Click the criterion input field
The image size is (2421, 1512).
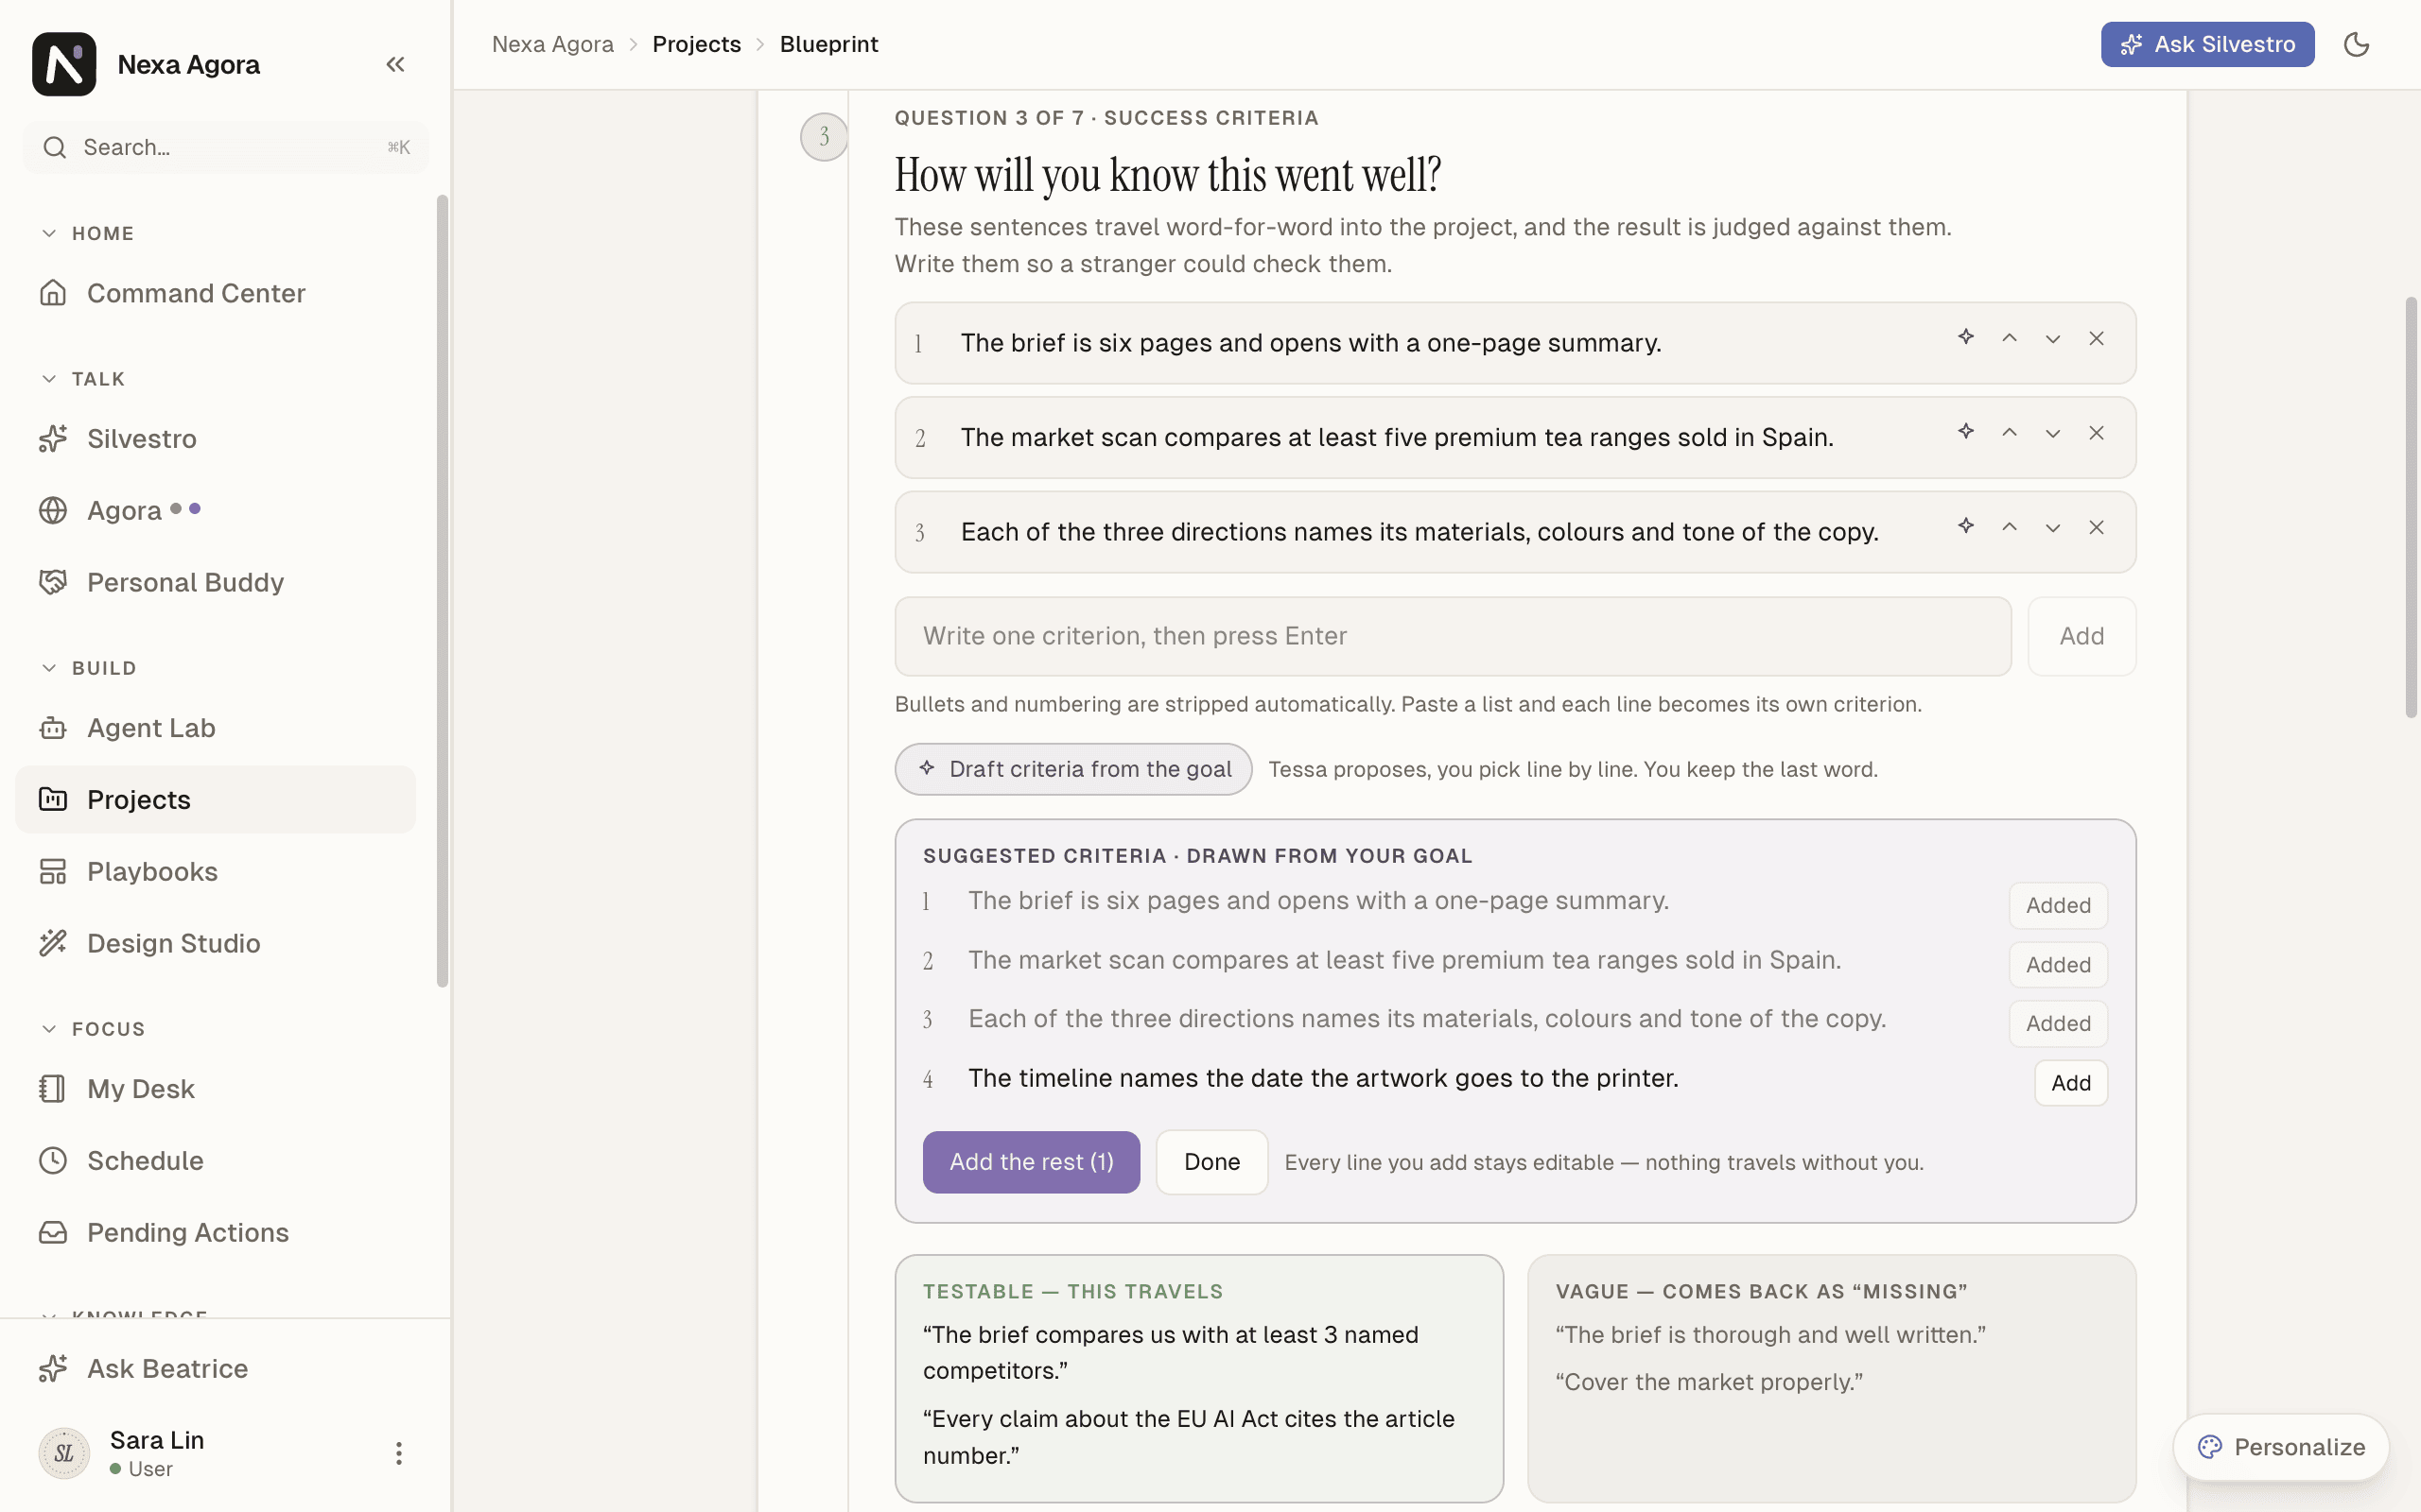coord(1453,636)
